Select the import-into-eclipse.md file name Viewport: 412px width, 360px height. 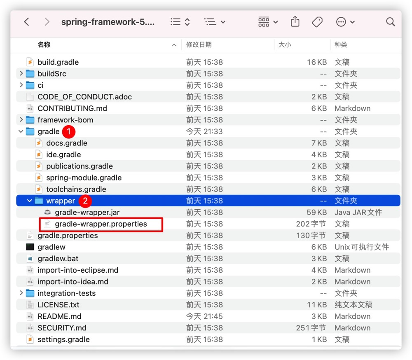(78, 270)
